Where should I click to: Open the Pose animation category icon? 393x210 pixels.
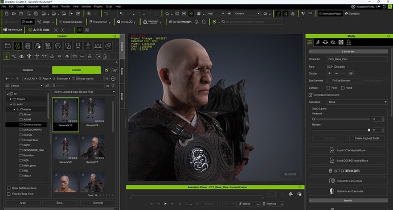[x=88, y=46]
